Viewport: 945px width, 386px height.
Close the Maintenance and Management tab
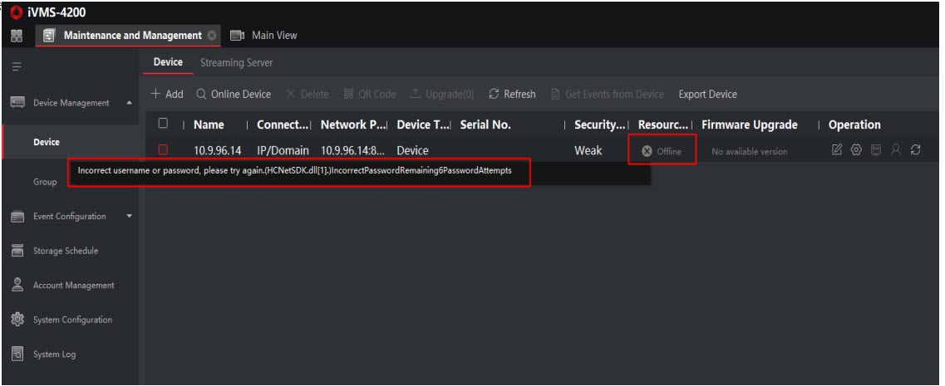pos(212,36)
